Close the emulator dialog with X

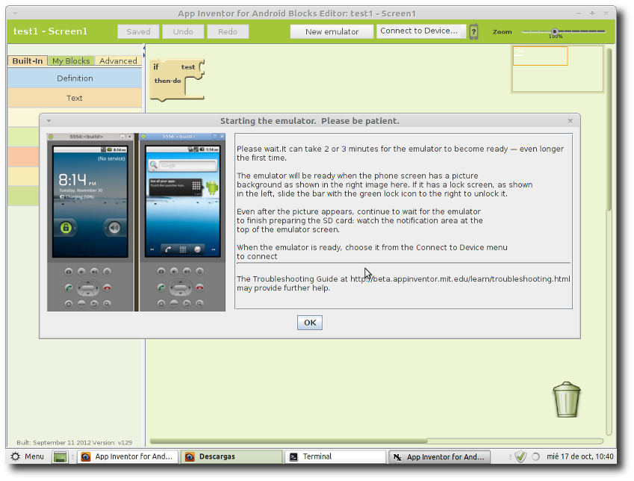(x=570, y=120)
